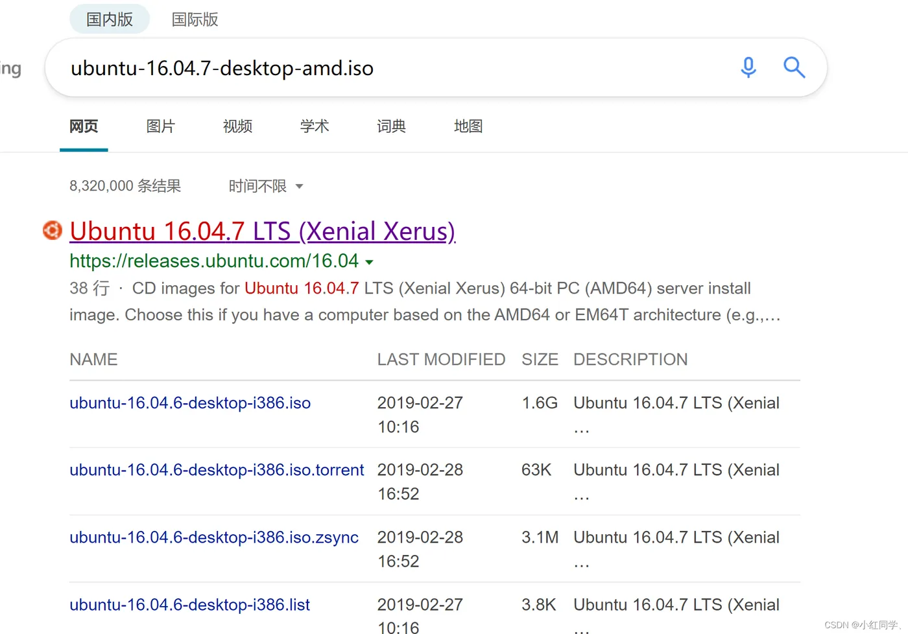Click the magnifier search icon

[x=794, y=67]
